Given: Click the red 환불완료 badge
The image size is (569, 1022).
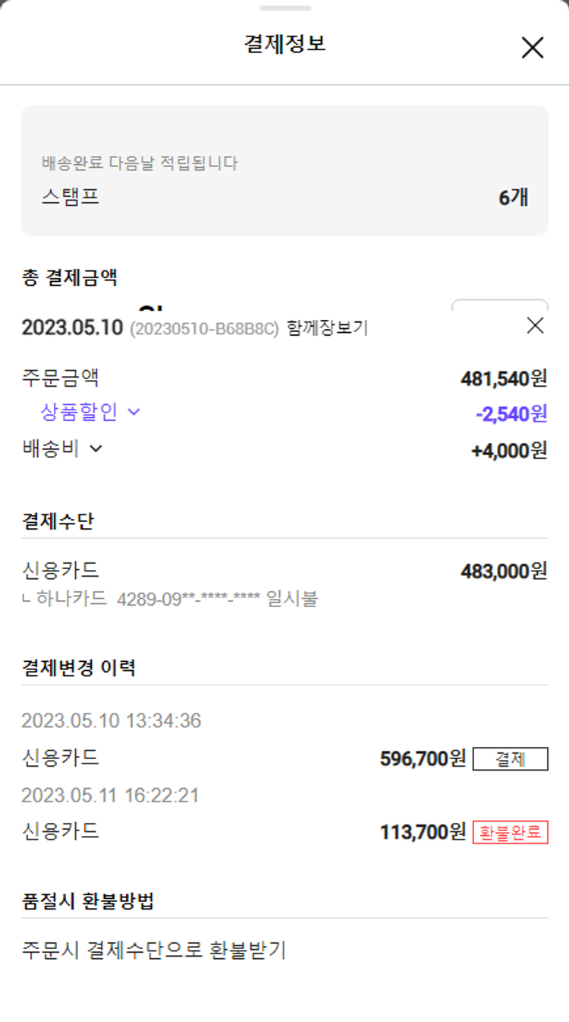Looking at the screenshot, I should tap(510, 832).
